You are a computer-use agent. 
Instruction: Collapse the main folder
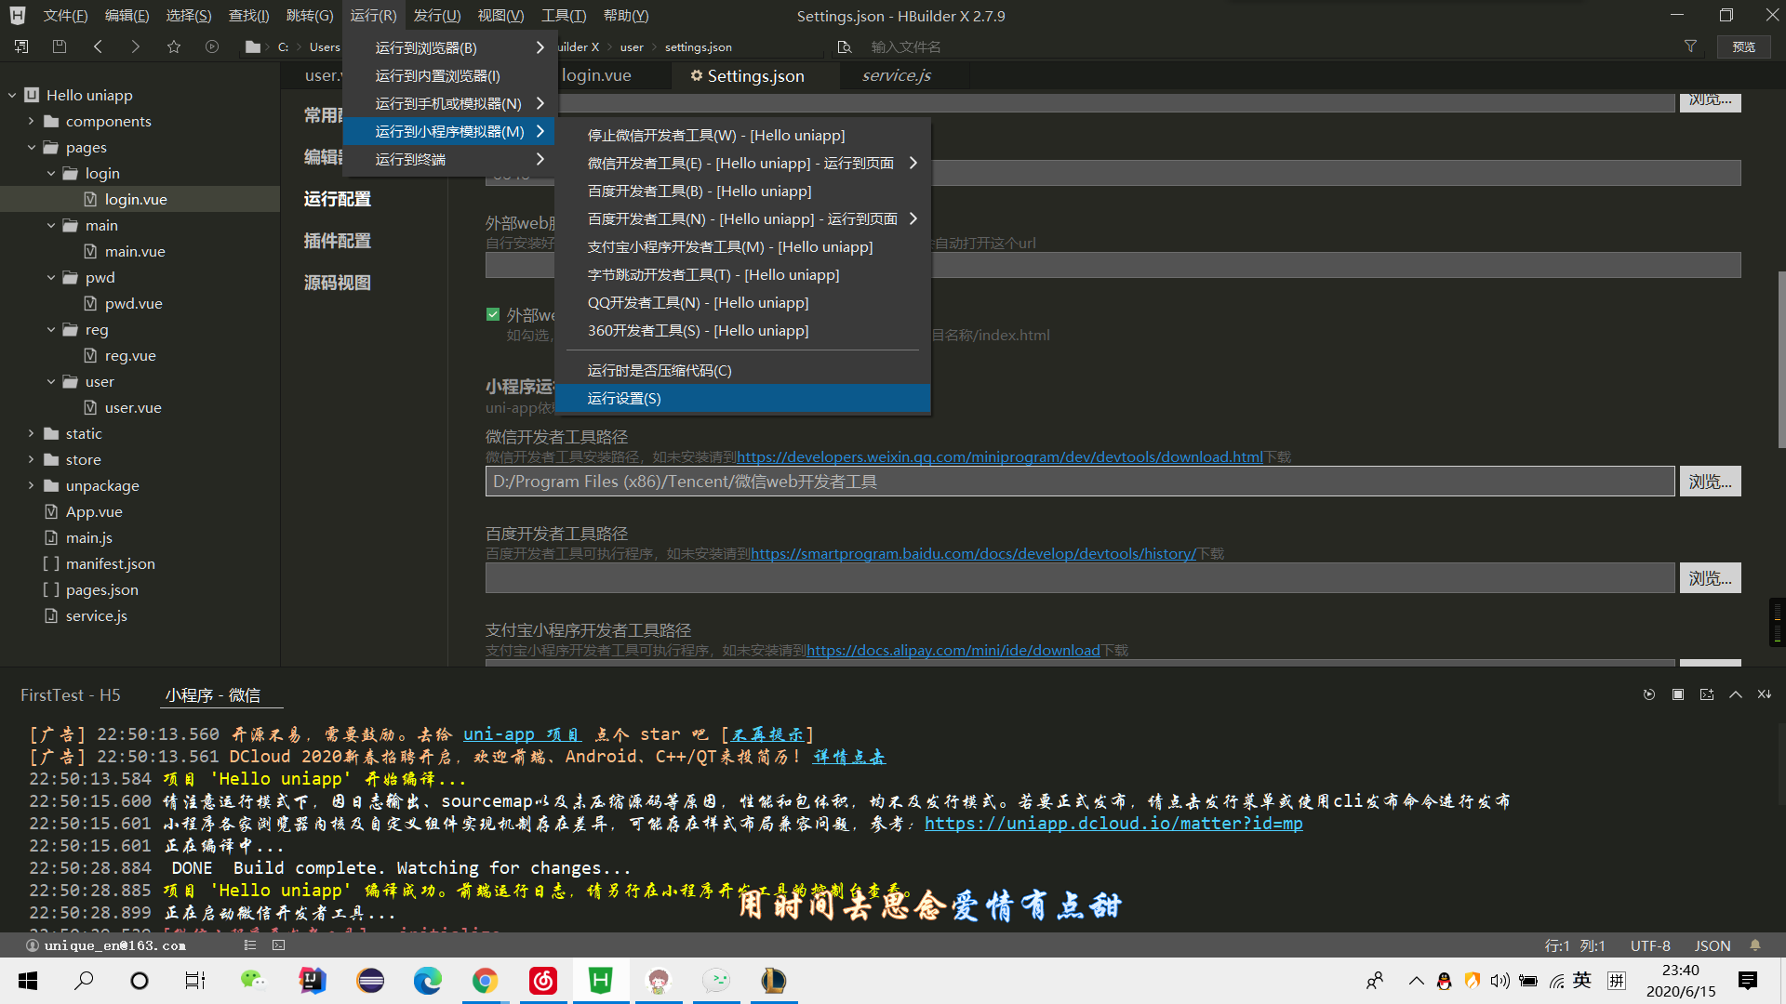tap(50, 225)
